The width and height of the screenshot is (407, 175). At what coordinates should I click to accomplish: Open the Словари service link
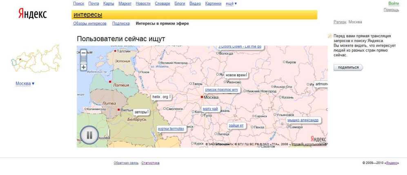point(162,3)
